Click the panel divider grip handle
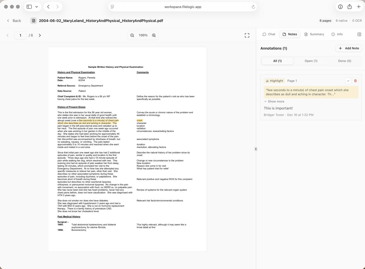Screen dimensions: 365x269 [x=256, y=149]
